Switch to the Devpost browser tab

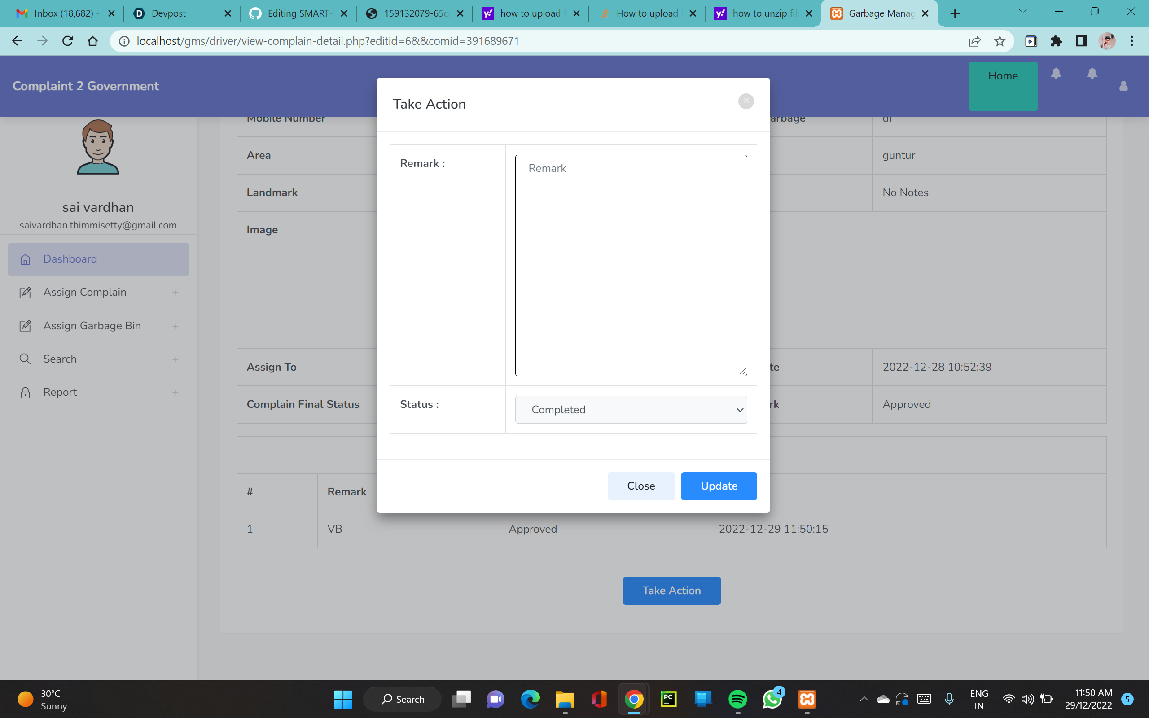pyautogui.click(x=169, y=13)
